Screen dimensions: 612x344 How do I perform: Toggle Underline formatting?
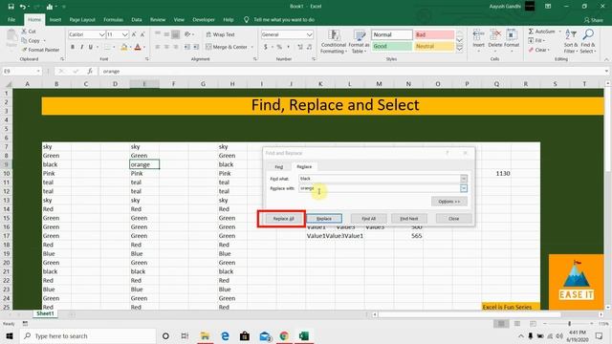(91, 47)
